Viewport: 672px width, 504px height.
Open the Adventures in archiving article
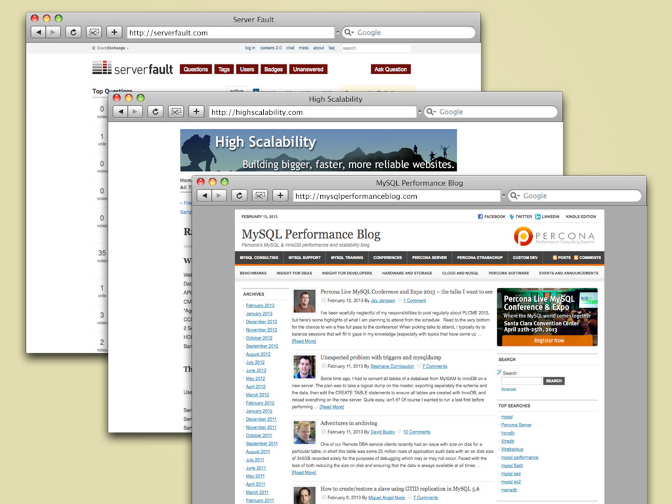[349, 423]
